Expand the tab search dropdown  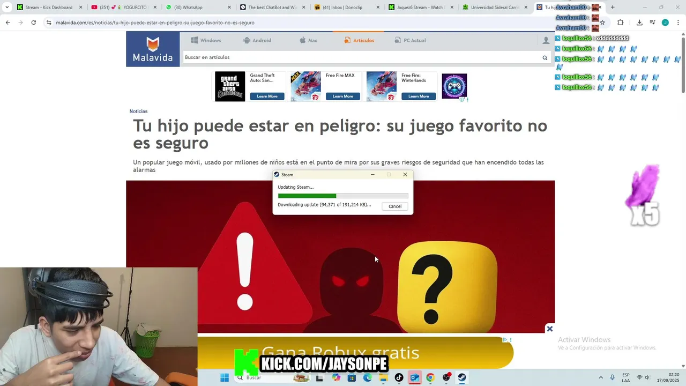click(x=7, y=8)
